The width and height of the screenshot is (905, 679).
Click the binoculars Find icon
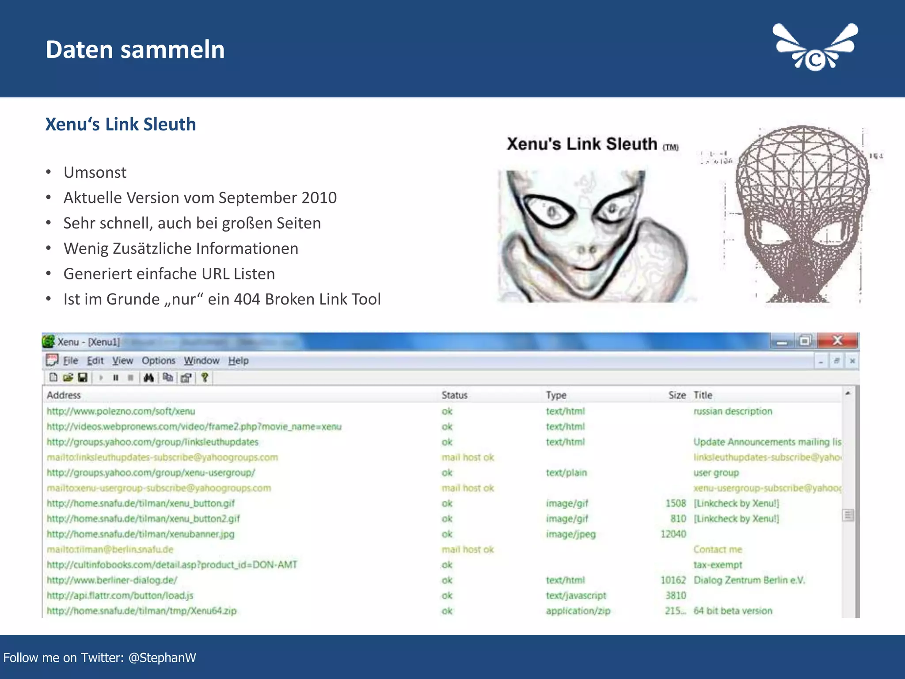click(149, 378)
